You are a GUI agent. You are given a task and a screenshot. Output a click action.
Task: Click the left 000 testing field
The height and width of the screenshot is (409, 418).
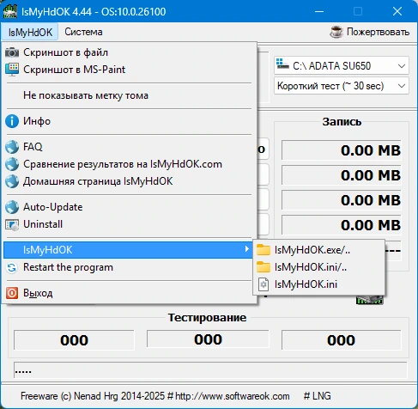[74, 340]
